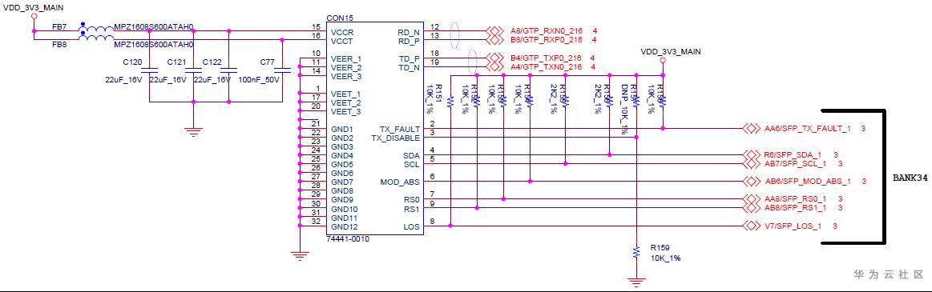
Task: Select the VDD_3V3_MAIN power port above FB7
Action: [34, 16]
